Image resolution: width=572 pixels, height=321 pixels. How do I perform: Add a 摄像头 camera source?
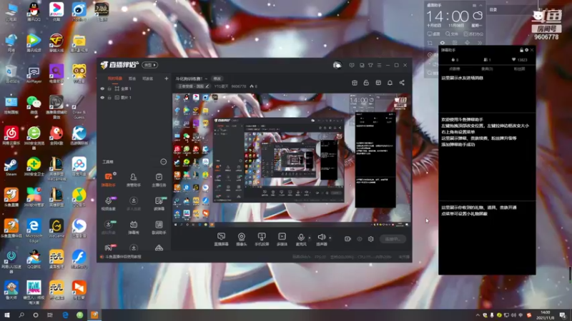(x=242, y=240)
